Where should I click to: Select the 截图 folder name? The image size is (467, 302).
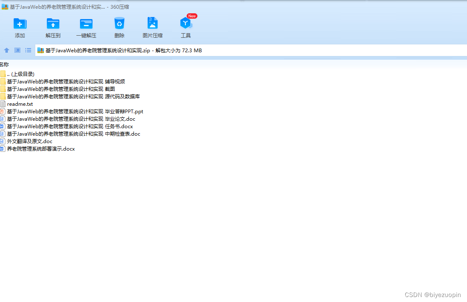[61, 89]
